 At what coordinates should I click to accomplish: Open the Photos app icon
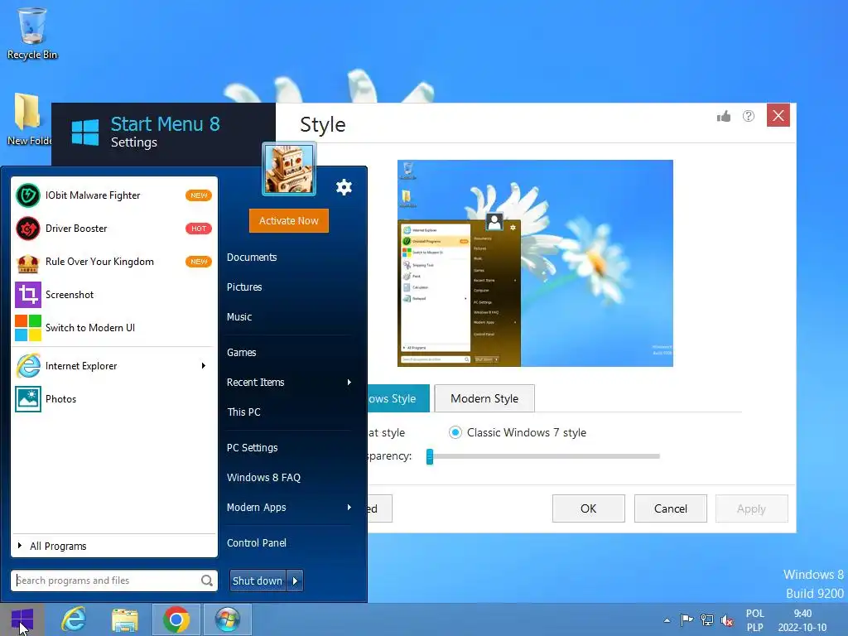[27, 399]
